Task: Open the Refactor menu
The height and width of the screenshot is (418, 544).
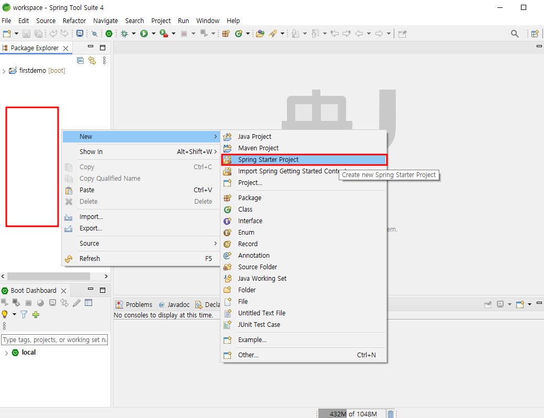Action: point(74,21)
